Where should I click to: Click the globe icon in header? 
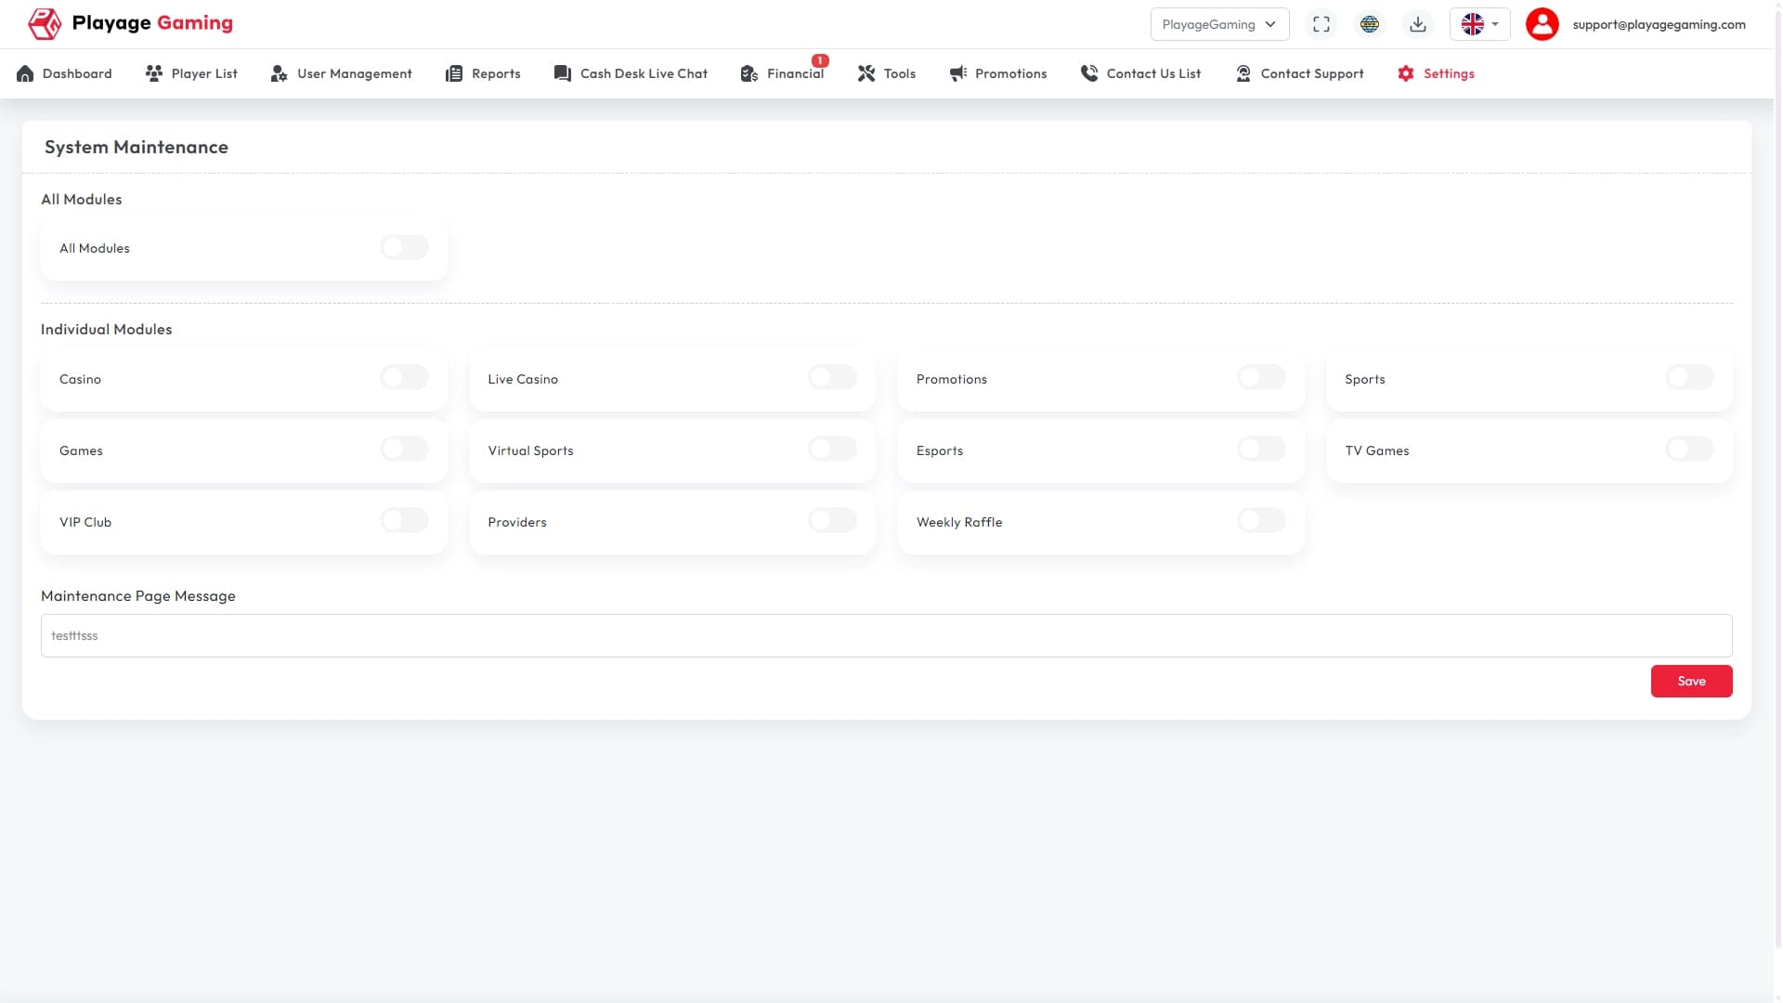tap(1370, 24)
